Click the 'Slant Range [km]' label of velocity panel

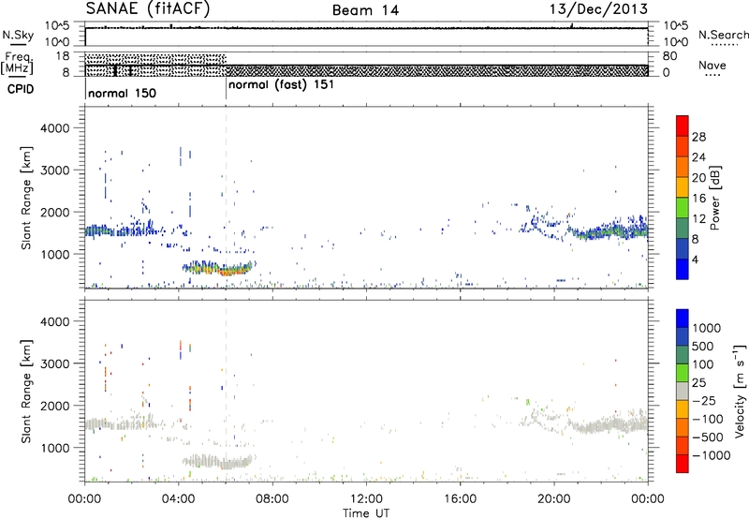point(26,392)
